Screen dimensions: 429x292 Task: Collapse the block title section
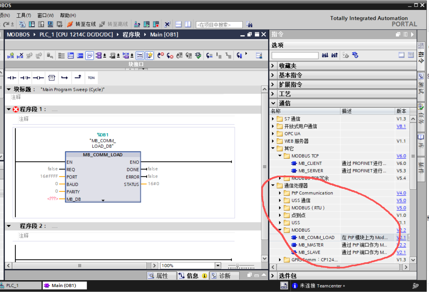[9, 89]
